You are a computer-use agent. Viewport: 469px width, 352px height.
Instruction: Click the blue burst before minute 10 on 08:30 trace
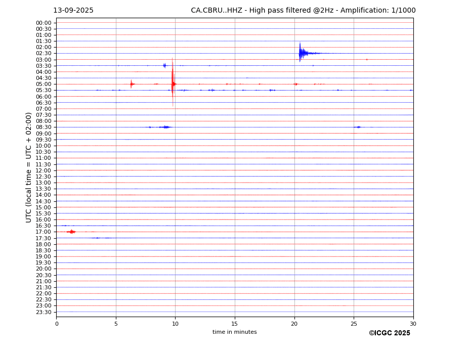coord(165,127)
